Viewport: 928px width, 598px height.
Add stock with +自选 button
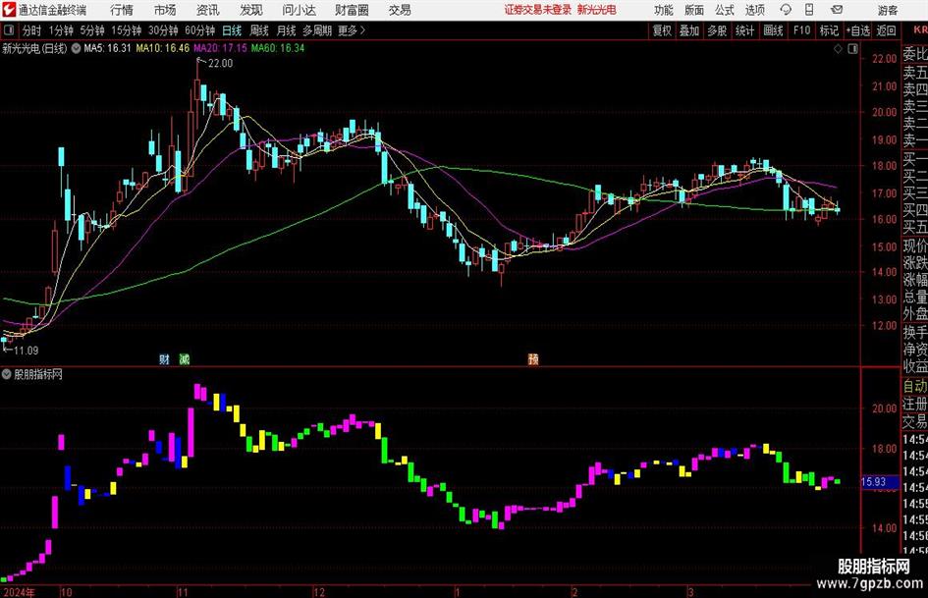click(858, 30)
